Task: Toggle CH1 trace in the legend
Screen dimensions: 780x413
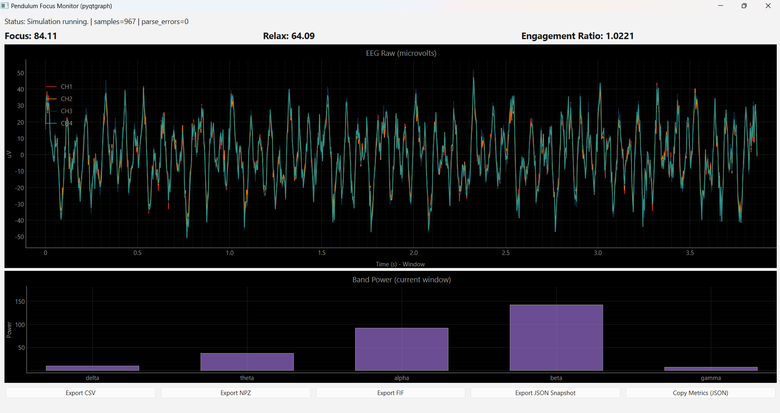Action: pyautogui.click(x=66, y=87)
